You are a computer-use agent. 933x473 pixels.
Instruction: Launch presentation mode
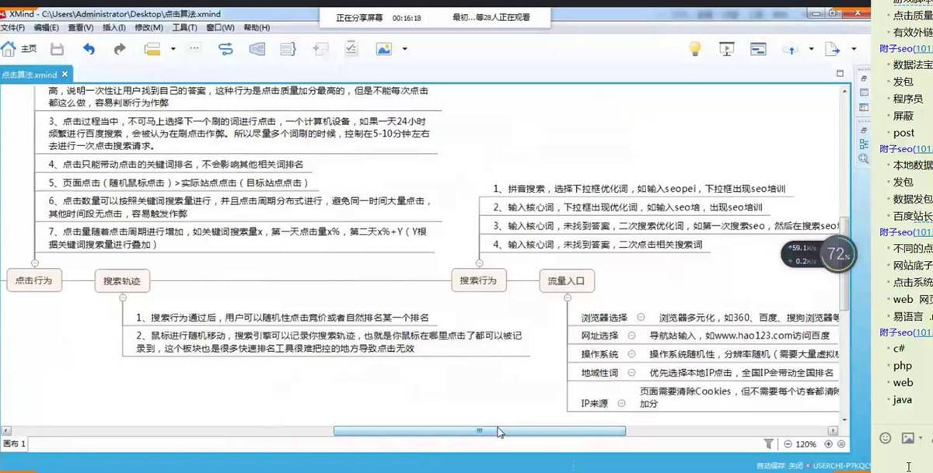[x=727, y=49]
